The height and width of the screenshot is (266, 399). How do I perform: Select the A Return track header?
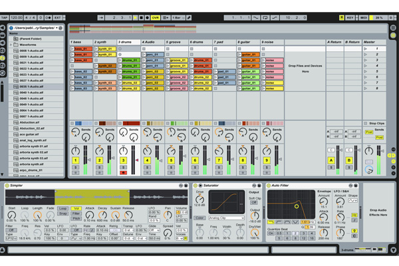(334, 42)
